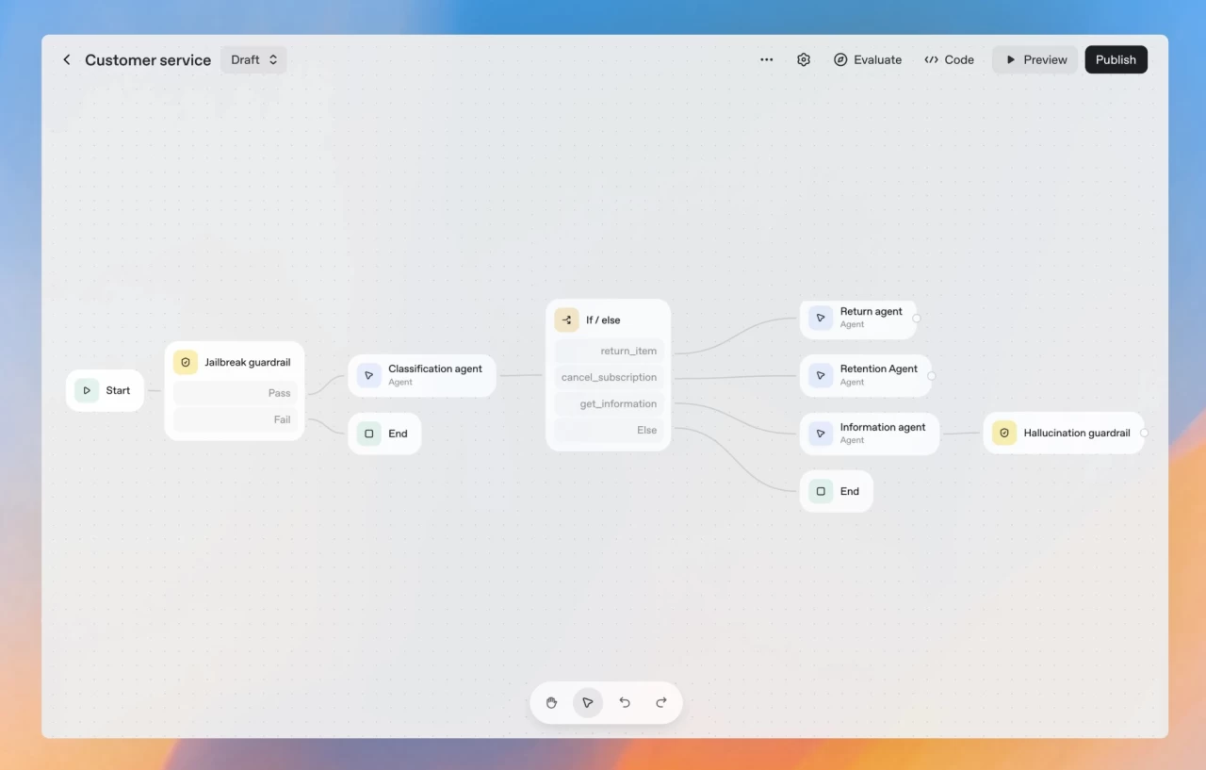Select the pointer selection tool
1206x770 pixels.
click(588, 702)
